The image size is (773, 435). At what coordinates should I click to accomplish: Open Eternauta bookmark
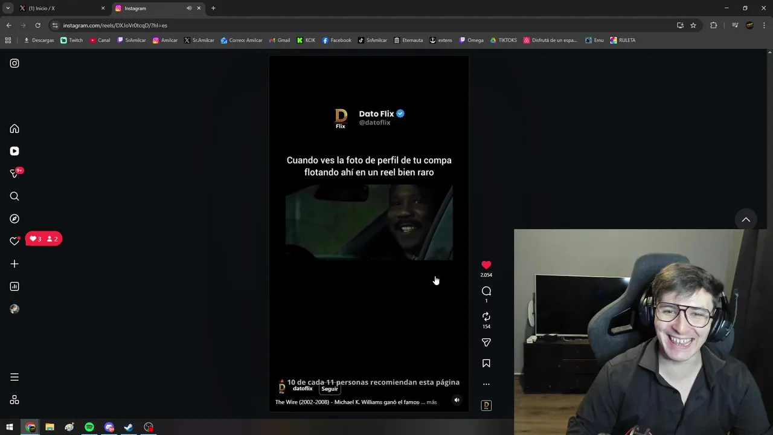click(408, 40)
